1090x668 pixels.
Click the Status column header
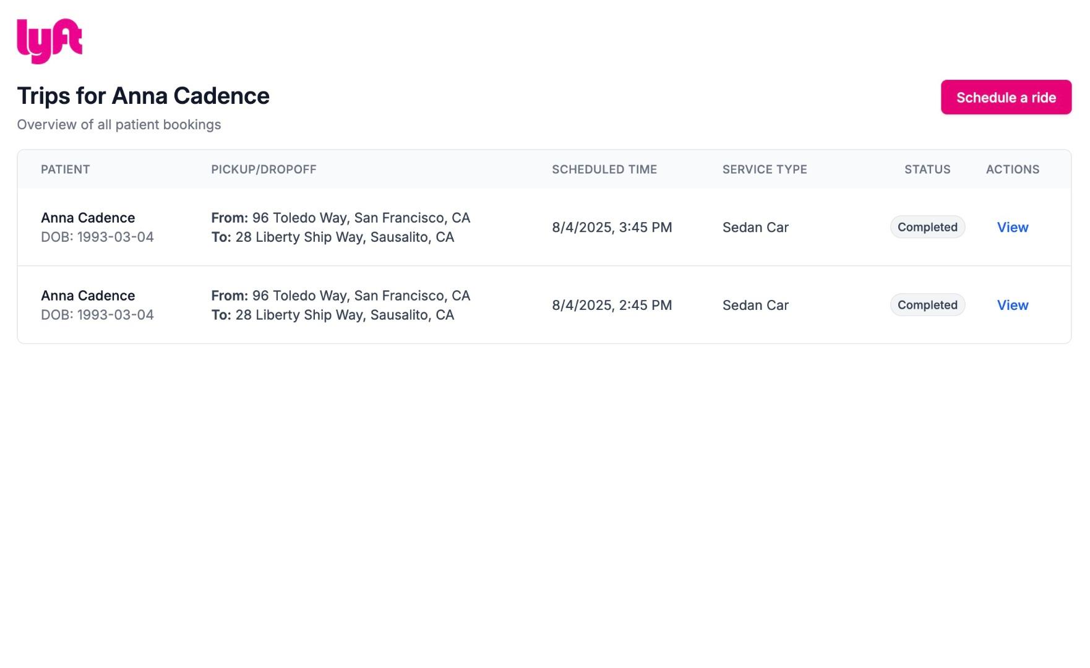pyautogui.click(x=927, y=169)
